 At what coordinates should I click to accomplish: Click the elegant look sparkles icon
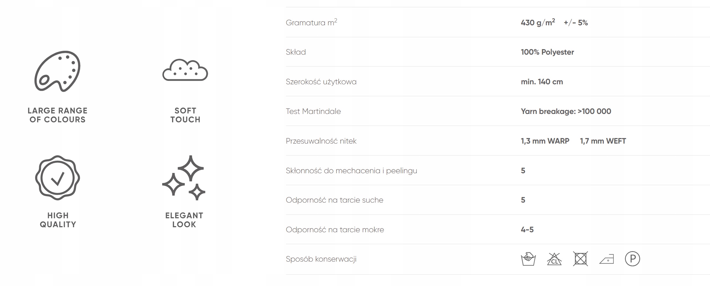184,178
